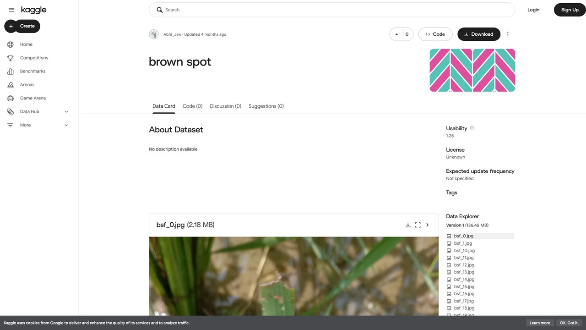
Task: Upvote the dataset
Action: coord(396,34)
